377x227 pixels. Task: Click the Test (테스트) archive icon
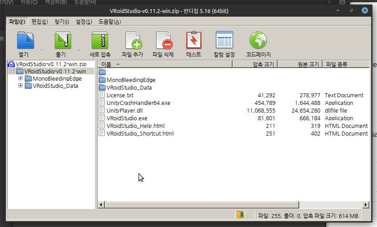point(194,40)
